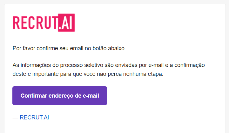Select the word 'botão' in the first sentence
This screenshot has height=133, width=229.
click(x=100, y=48)
